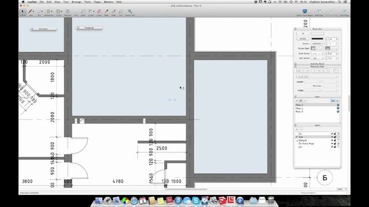
Task: Toggle lock on dim layer
Action: (335, 137)
